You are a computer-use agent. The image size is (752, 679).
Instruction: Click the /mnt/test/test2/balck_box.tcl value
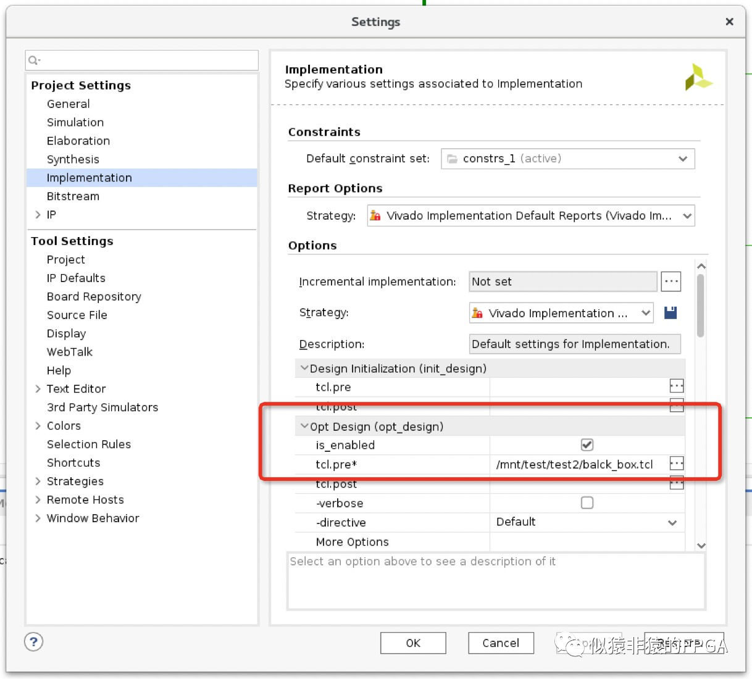(x=574, y=464)
